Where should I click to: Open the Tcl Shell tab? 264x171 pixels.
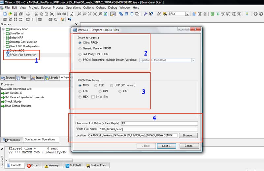pos(73,165)
